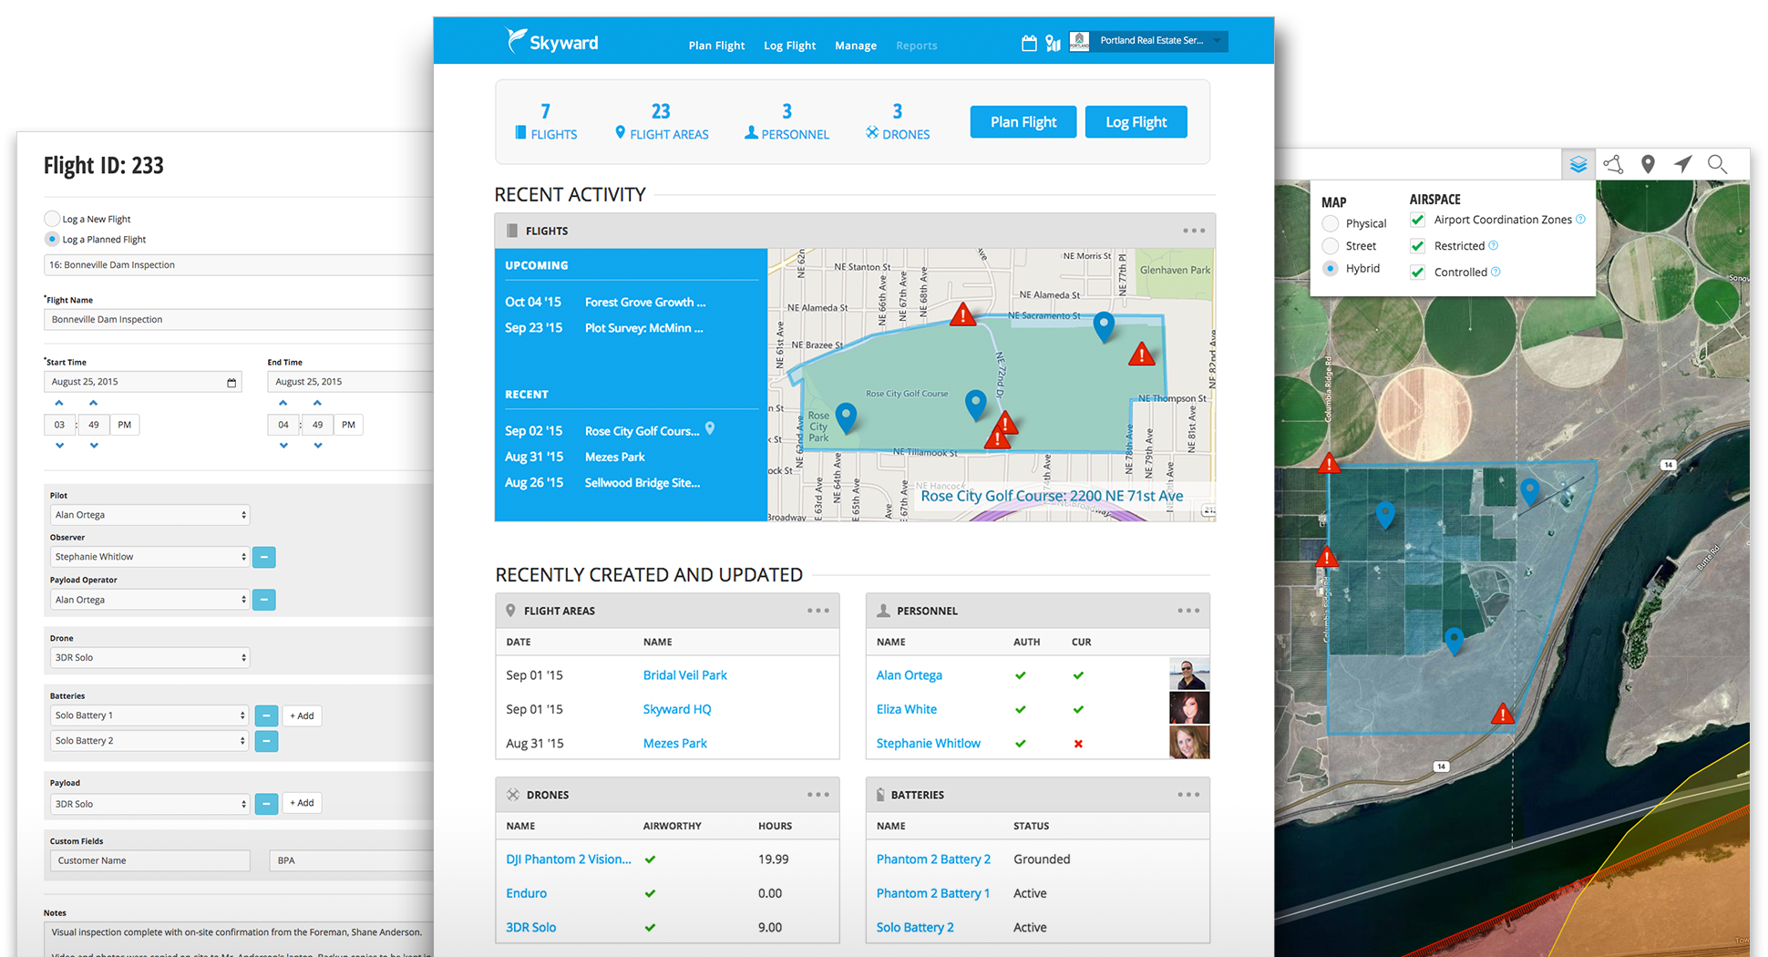The width and height of the screenshot is (1768, 957).
Task: Activate the navigation arrow tool on map toolbar
Action: [1683, 164]
